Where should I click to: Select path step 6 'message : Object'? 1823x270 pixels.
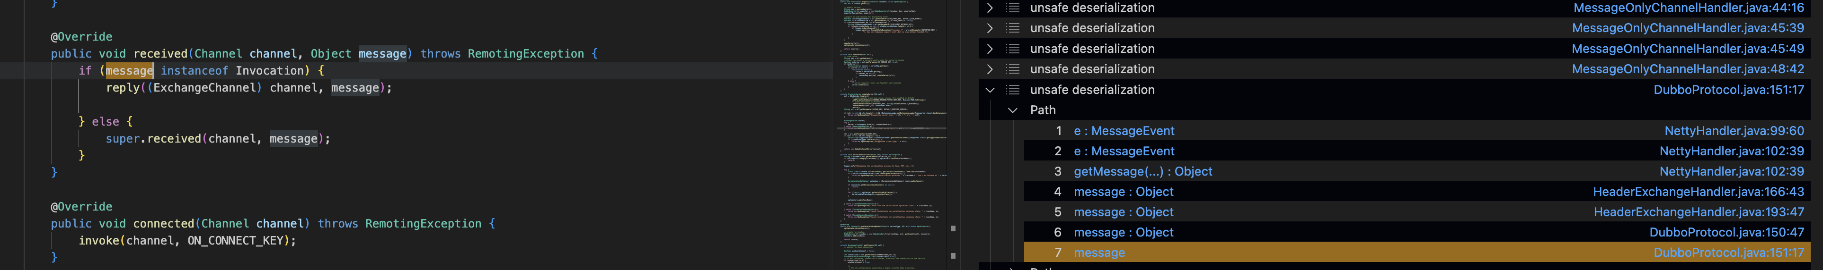click(x=1123, y=233)
